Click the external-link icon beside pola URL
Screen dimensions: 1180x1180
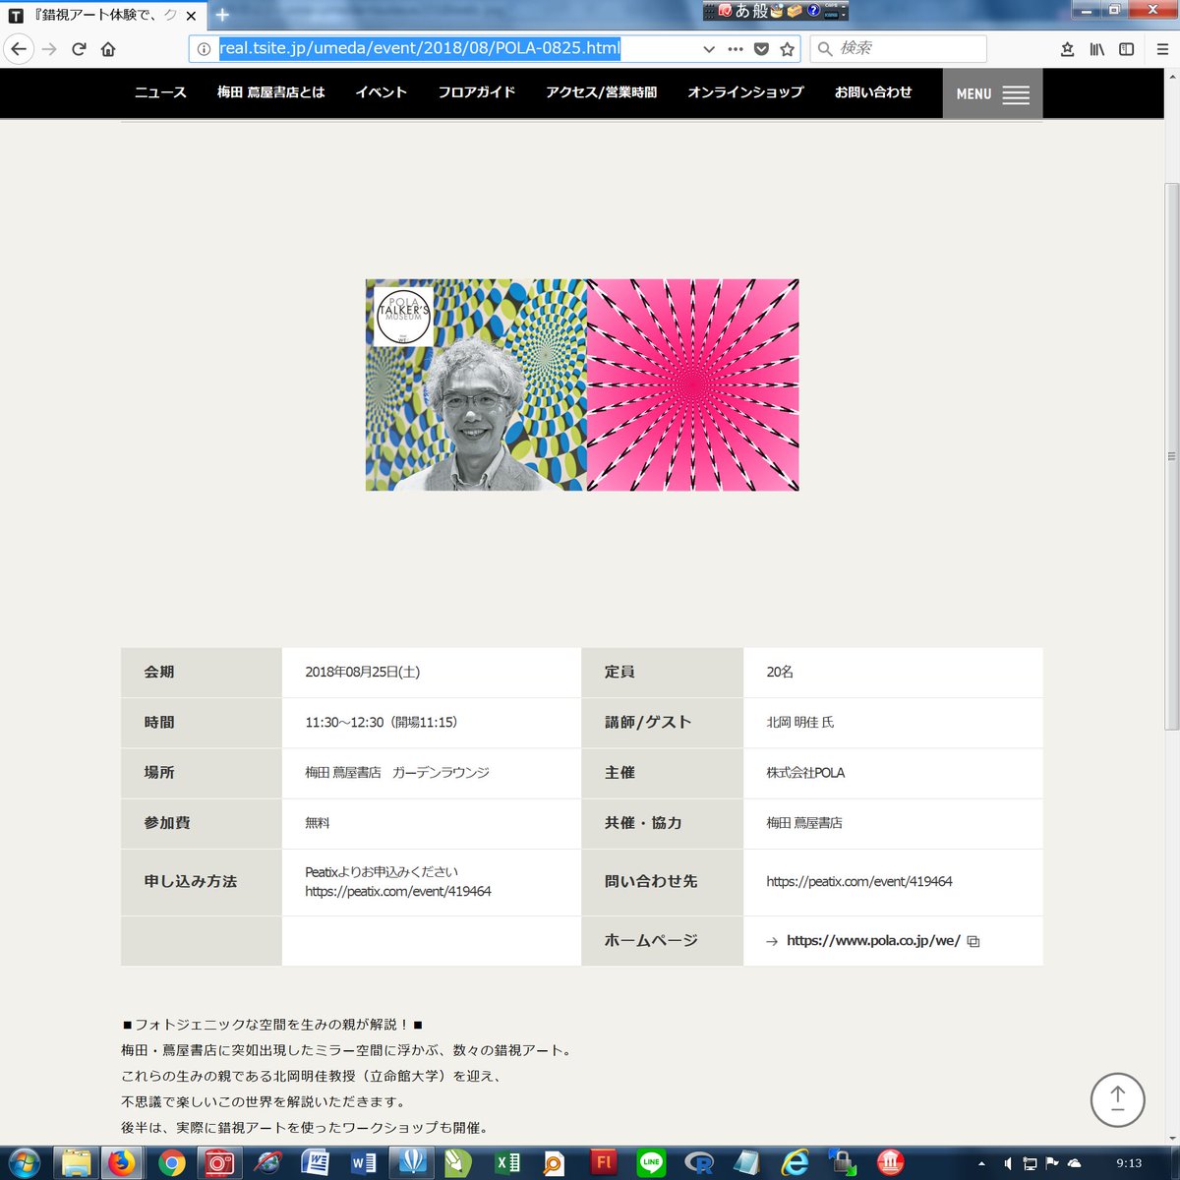[x=973, y=942]
